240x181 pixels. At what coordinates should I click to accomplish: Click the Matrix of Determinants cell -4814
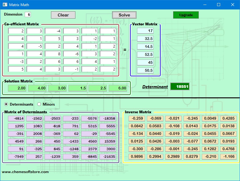[16, 119]
